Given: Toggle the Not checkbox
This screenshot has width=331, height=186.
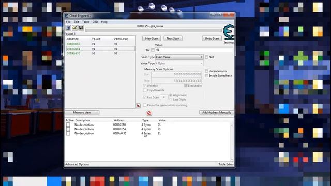Looking at the screenshot, I should 207,57.
